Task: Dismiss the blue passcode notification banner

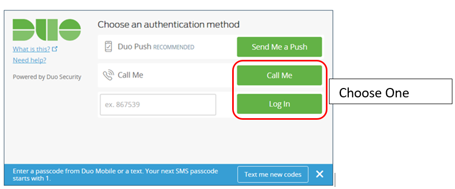Action: point(320,174)
